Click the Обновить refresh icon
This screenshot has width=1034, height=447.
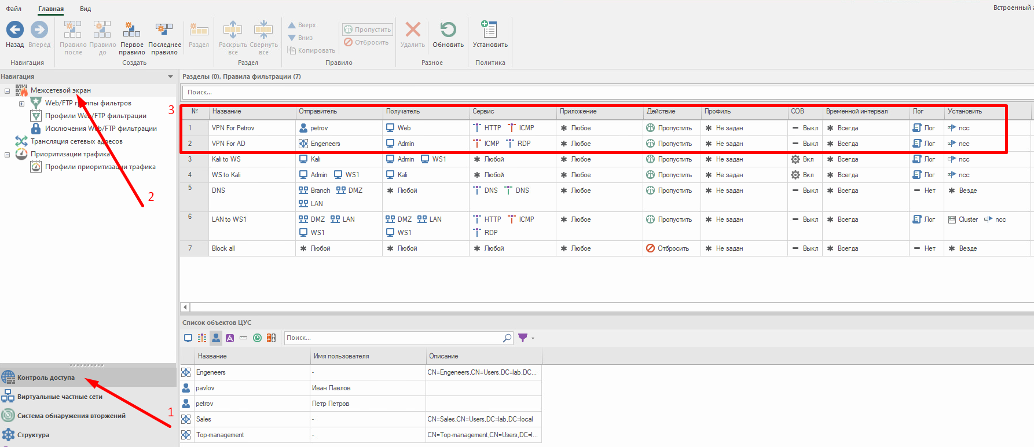[x=448, y=30]
